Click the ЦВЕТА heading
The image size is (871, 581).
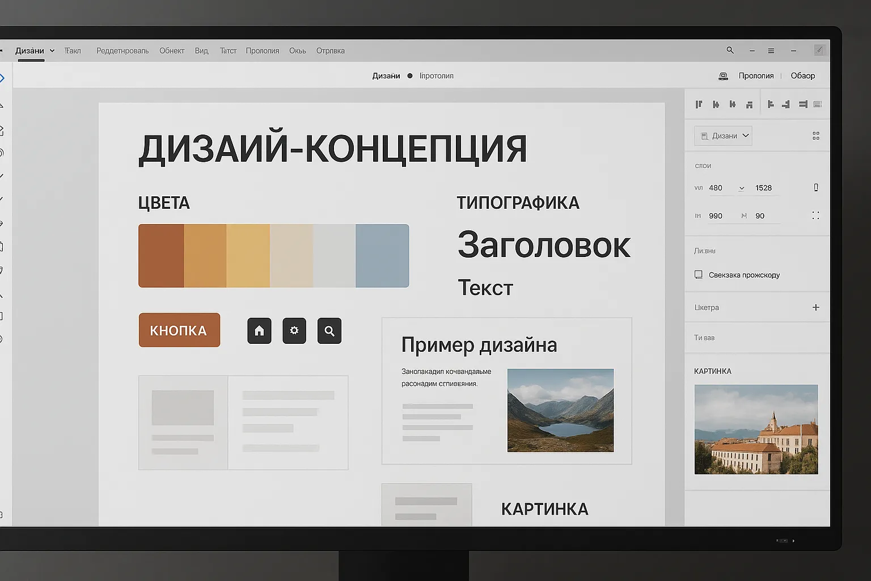point(164,203)
